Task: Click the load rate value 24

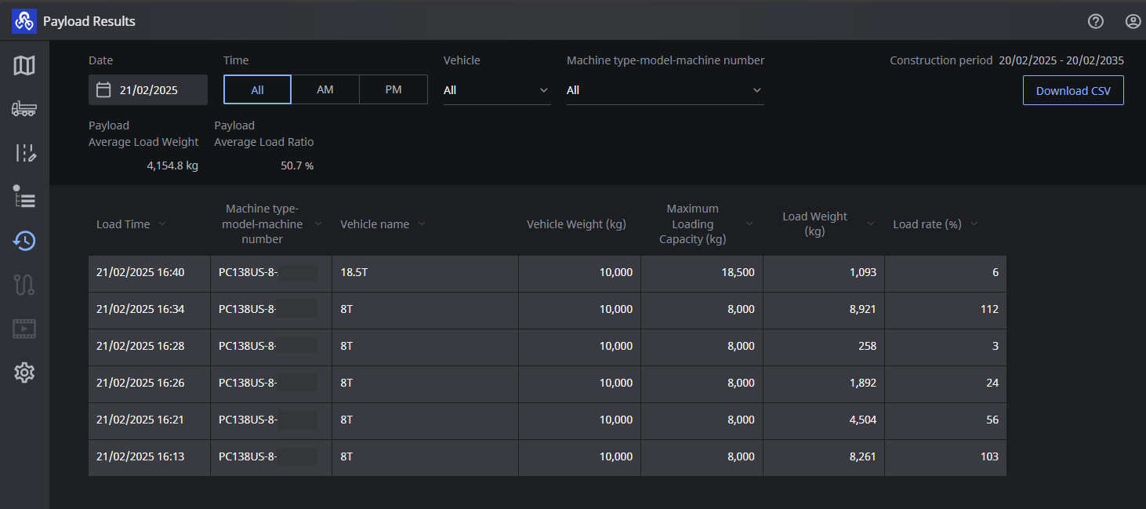Action: 992,384
